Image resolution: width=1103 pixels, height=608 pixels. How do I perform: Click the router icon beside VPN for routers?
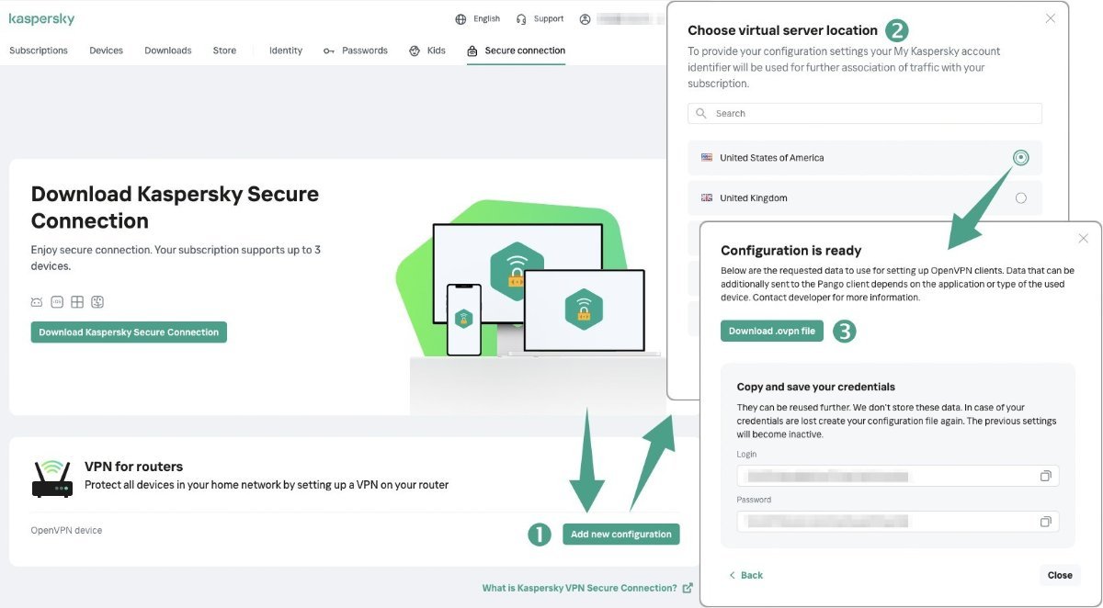click(52, 479)
